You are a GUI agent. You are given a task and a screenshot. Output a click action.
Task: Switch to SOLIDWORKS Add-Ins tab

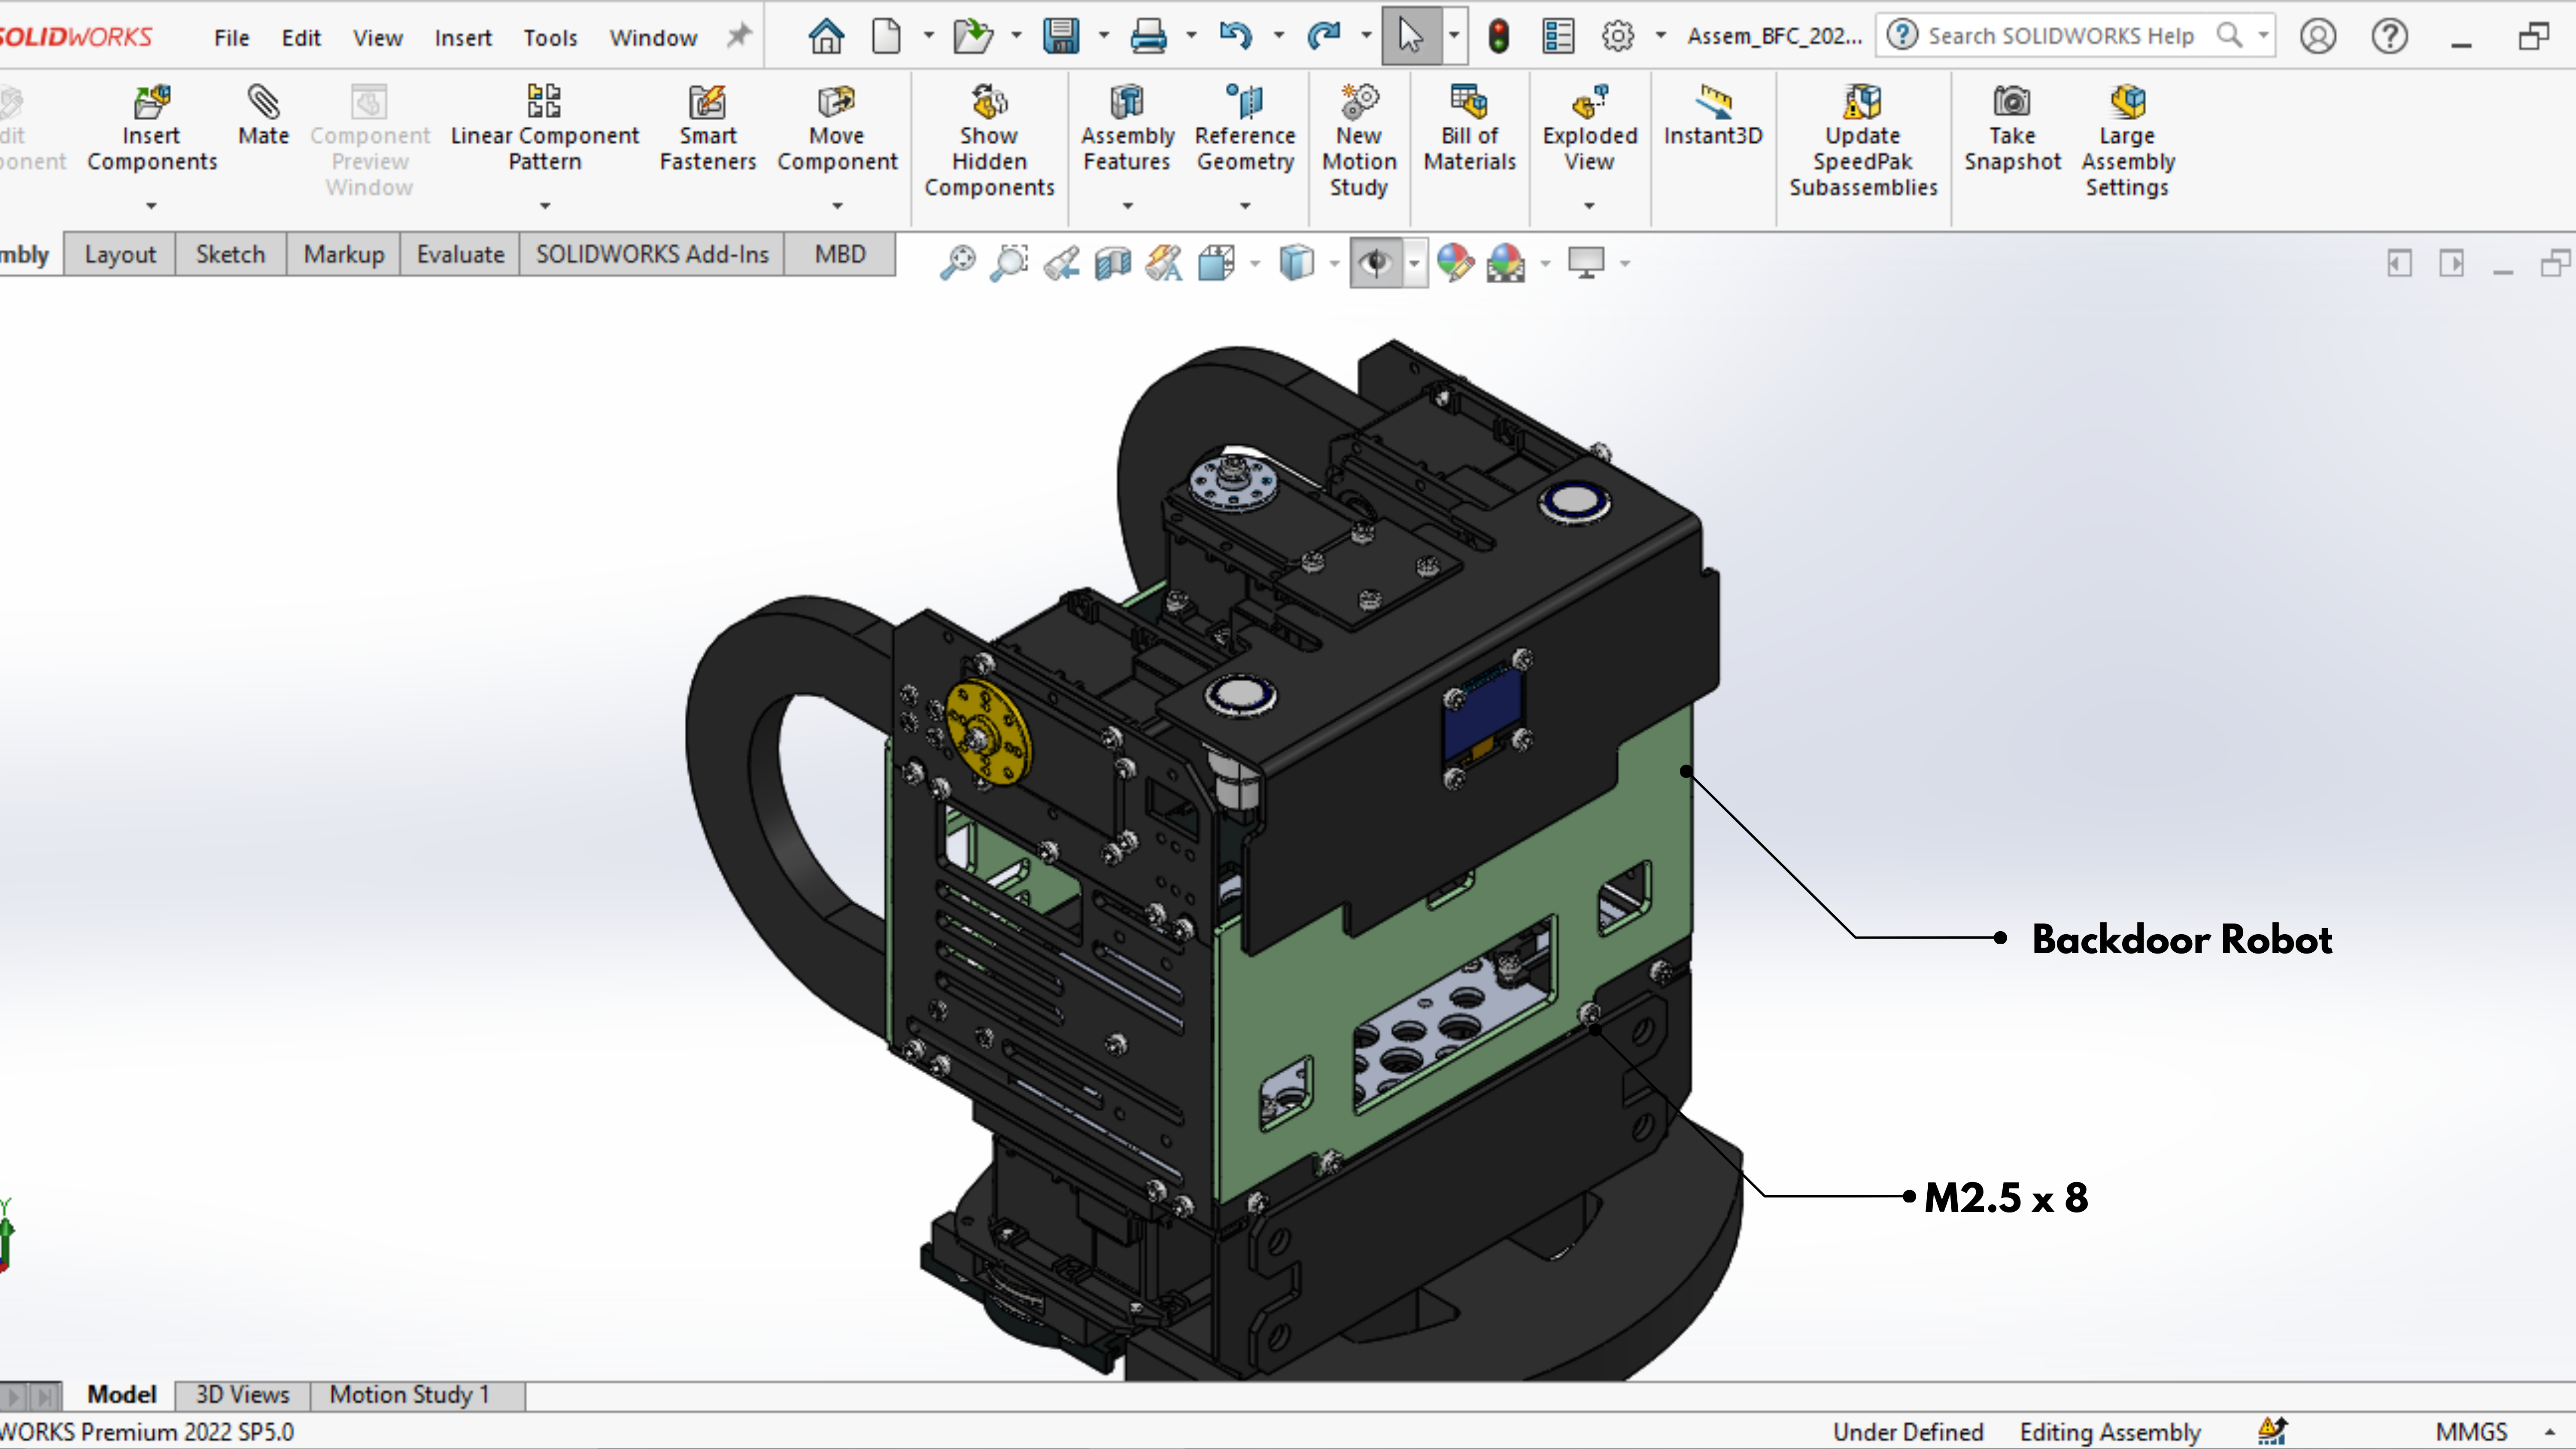tap(652, 255)
